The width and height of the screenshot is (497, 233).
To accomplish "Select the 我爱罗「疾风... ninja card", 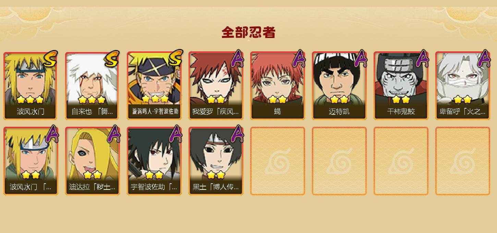I will (216, 86).
